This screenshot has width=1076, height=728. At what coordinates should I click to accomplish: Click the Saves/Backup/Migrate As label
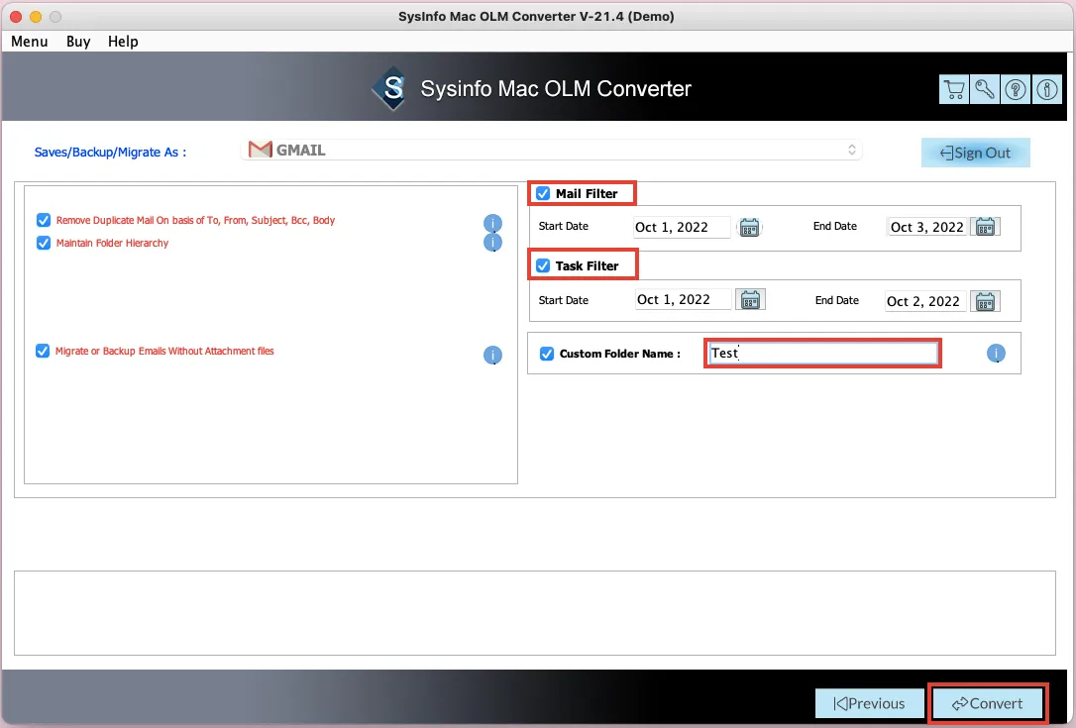tap(111, 153)
